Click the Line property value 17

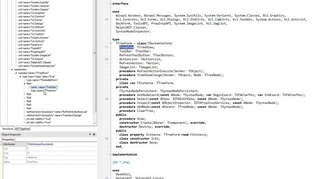[62, 153]
